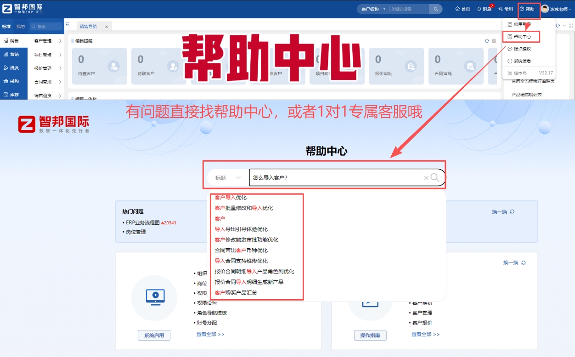
Task: Open the 常用 shortcuts menu
Action: tap(506, 9)
